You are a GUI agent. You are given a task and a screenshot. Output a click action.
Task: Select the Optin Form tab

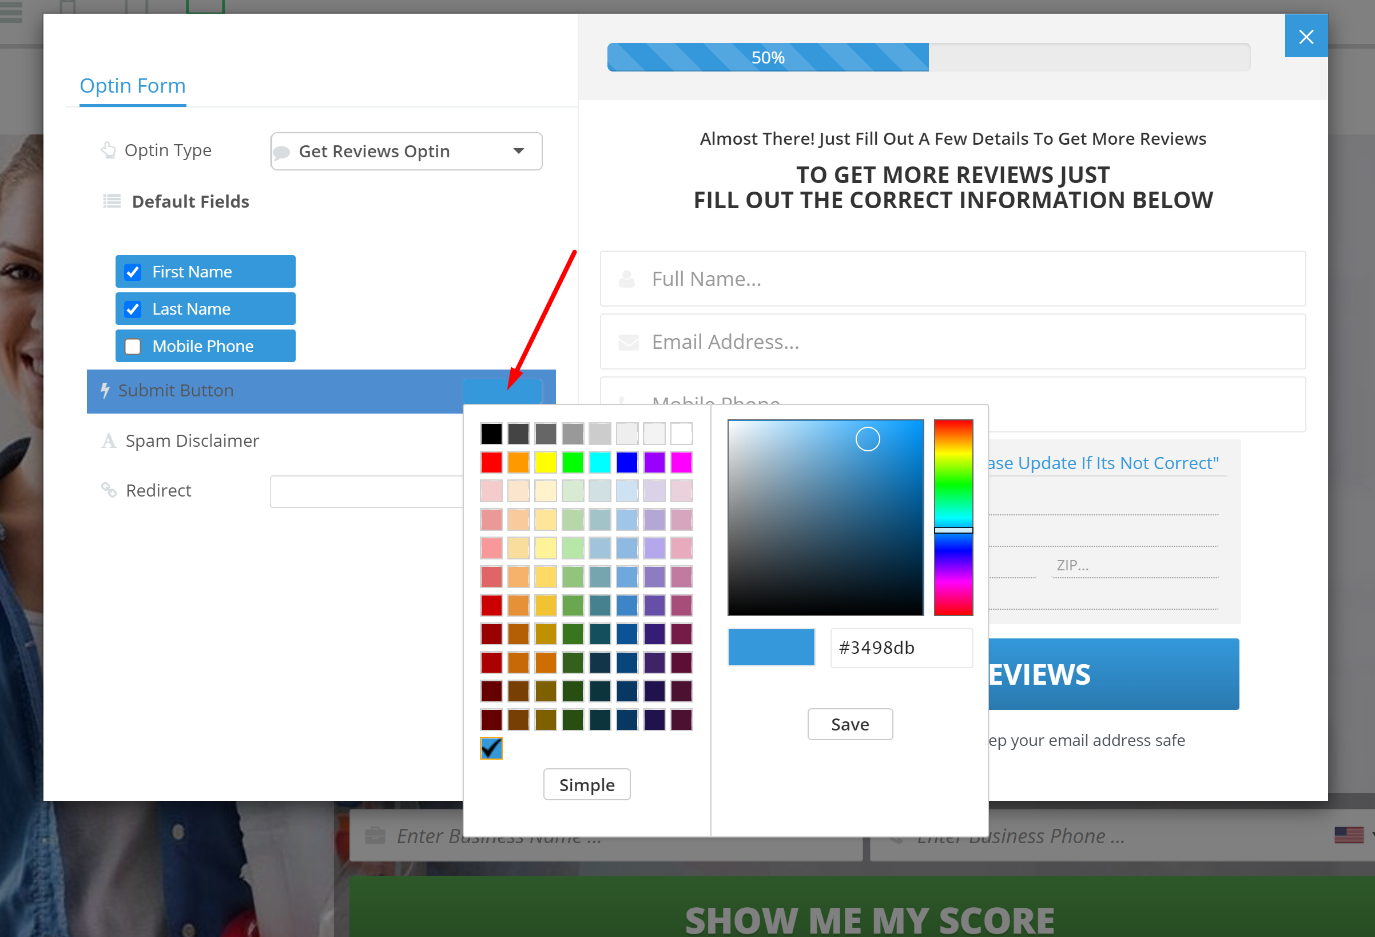tap(133, 86)
